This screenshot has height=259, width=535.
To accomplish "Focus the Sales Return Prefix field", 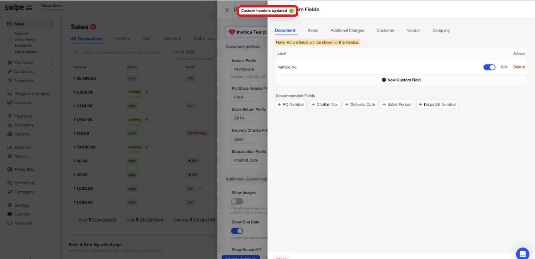I will tap(249, 118).
